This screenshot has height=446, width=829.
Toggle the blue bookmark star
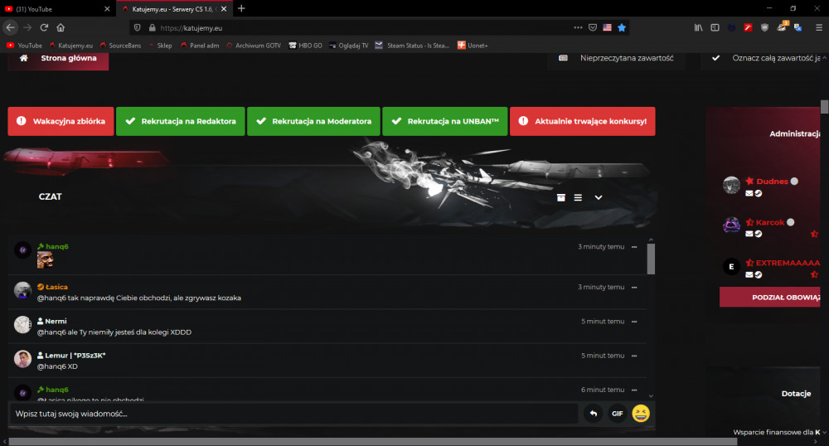(x=622, y=27)
